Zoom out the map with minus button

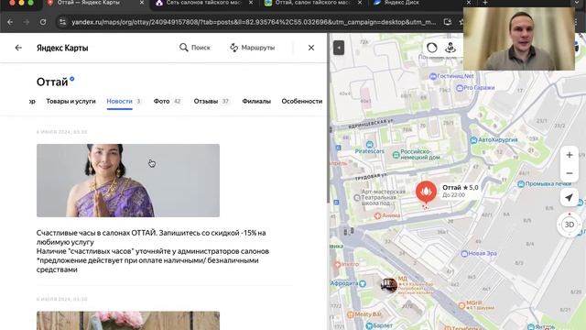tap(570, 173)
